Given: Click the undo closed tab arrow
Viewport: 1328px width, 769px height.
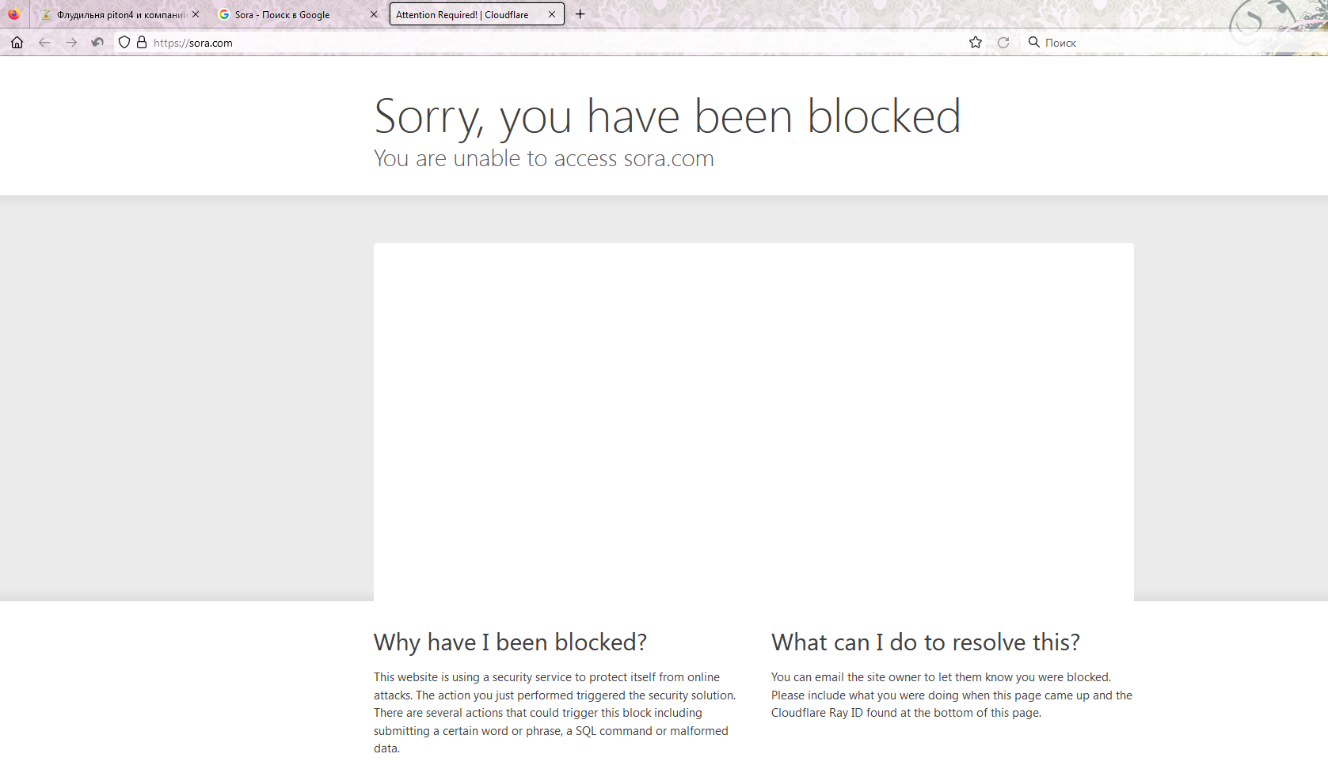Looking at the screenshot, I should 97,43.
